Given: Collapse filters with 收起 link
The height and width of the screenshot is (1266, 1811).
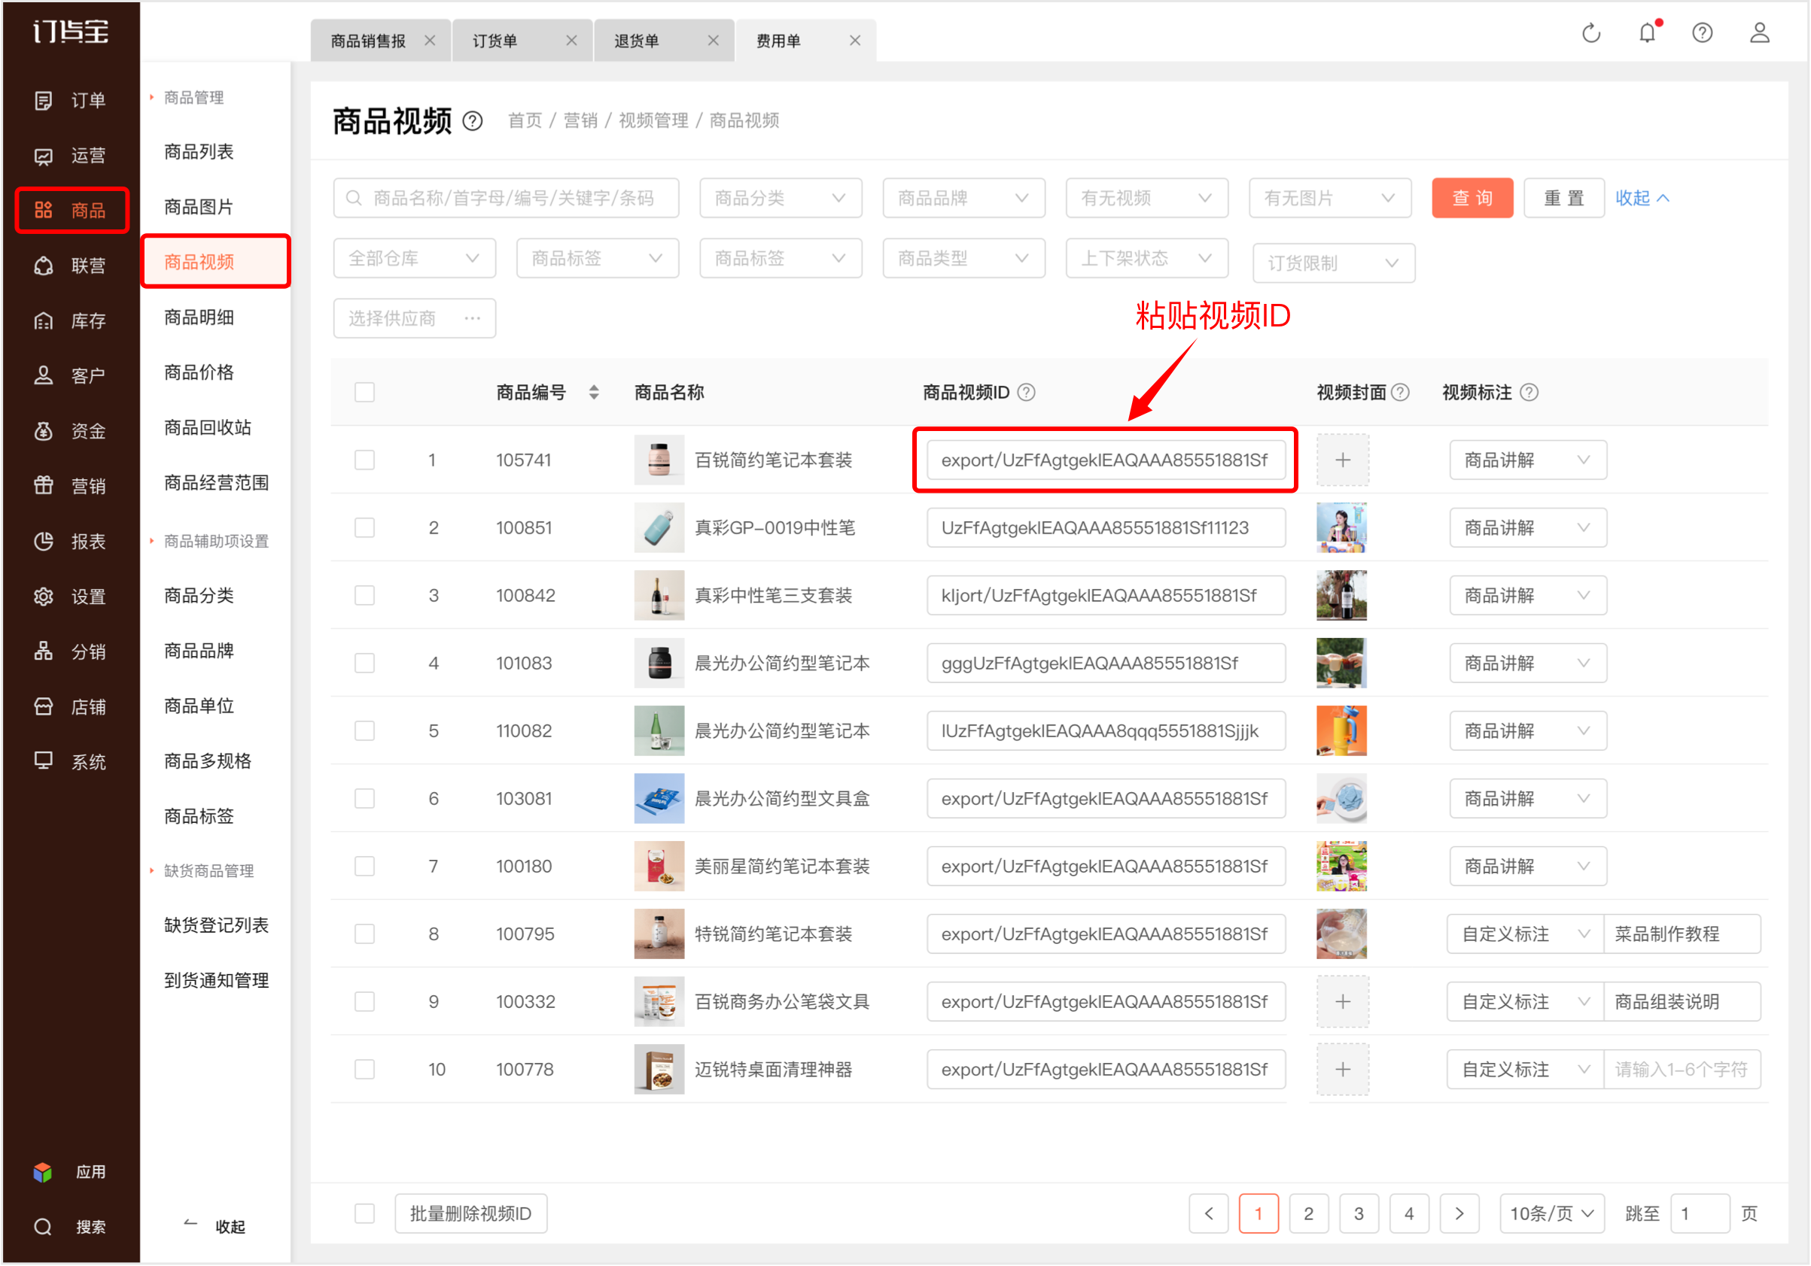Looking at the screenshot, I should click(x=1642, y=199).
